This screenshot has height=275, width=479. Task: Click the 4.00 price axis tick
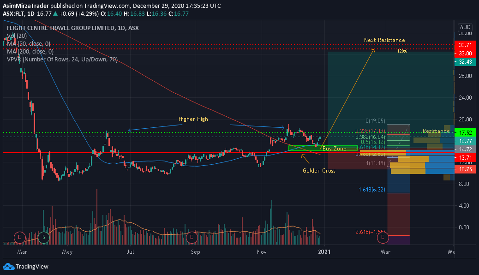pyautogui.click(x=465, y=205)
